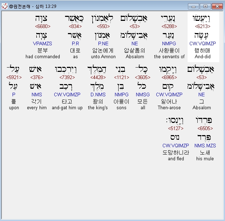Click the parsing code VPAMZS

point(42,43)
